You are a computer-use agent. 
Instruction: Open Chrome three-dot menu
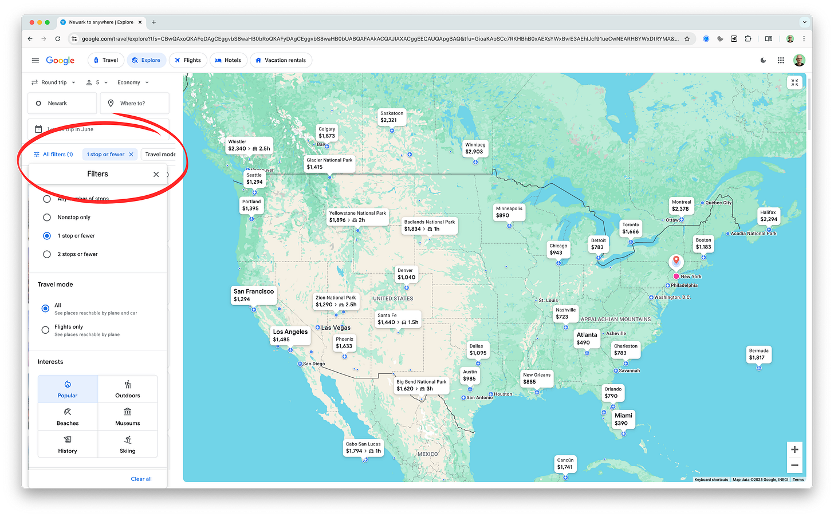point(804,39)
